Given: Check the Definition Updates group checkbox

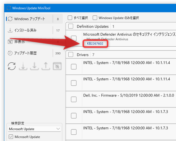Looking at the screenshot, I should pos(71,26).
